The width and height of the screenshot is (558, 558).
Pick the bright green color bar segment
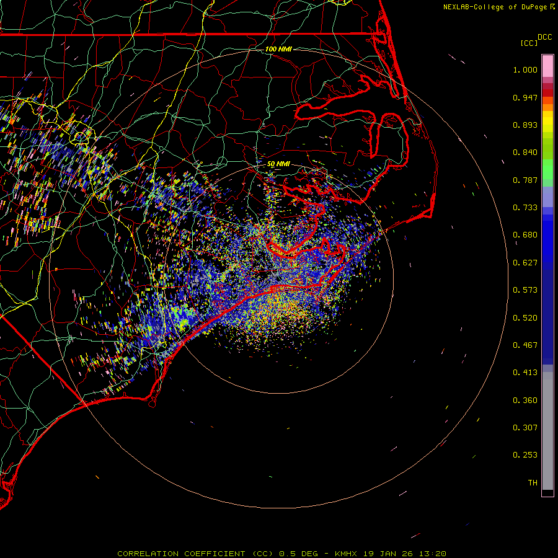(547, 169)
